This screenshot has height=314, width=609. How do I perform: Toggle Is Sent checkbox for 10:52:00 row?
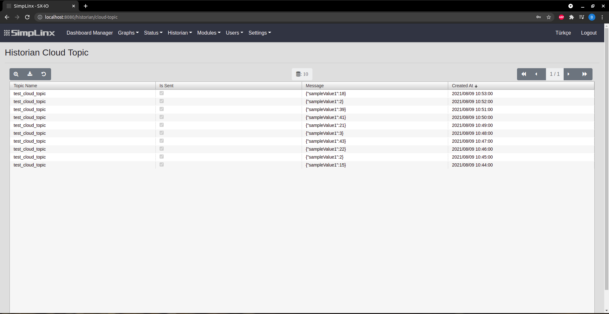coord(162,101)
